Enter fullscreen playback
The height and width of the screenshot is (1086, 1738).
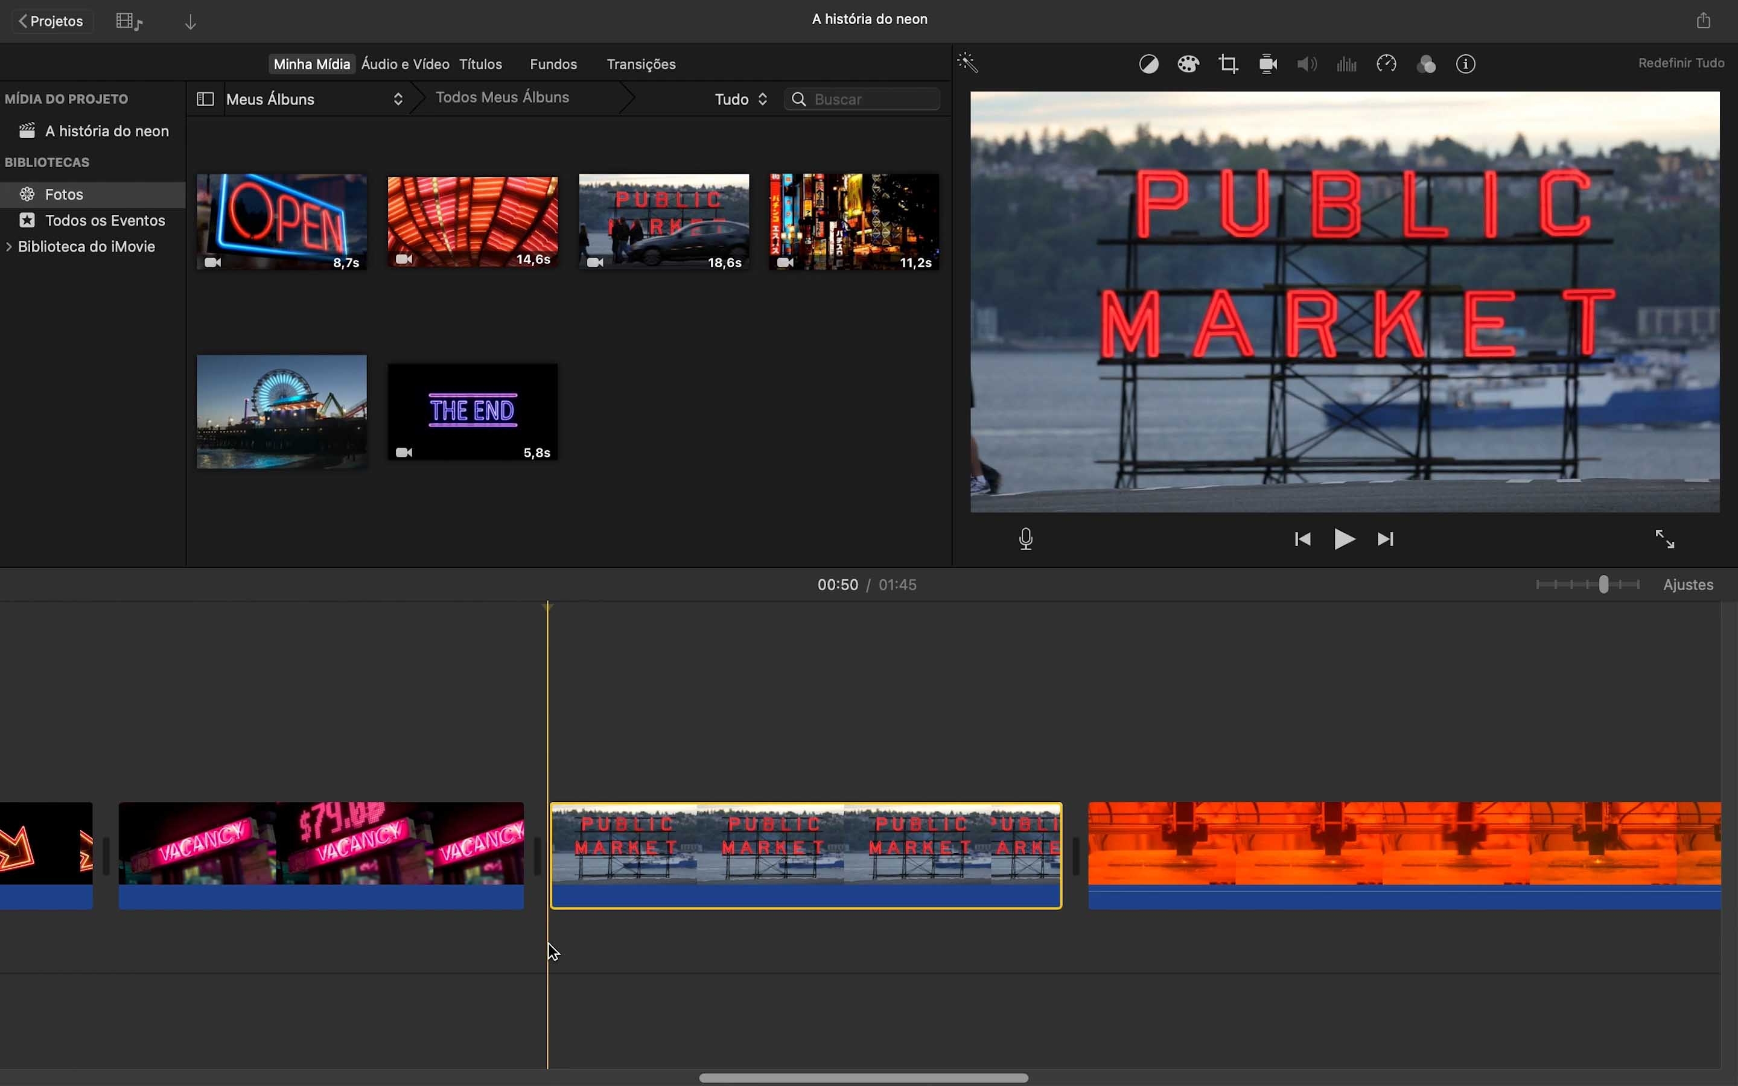click(x=1665, y=539)
